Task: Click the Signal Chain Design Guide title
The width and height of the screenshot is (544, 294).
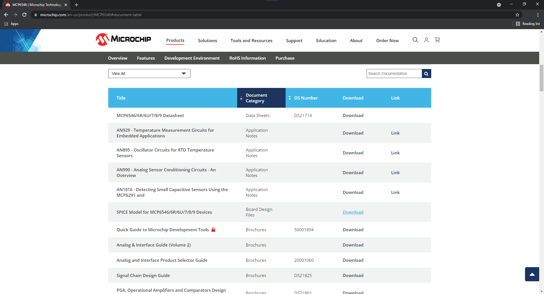Action: 143,275
